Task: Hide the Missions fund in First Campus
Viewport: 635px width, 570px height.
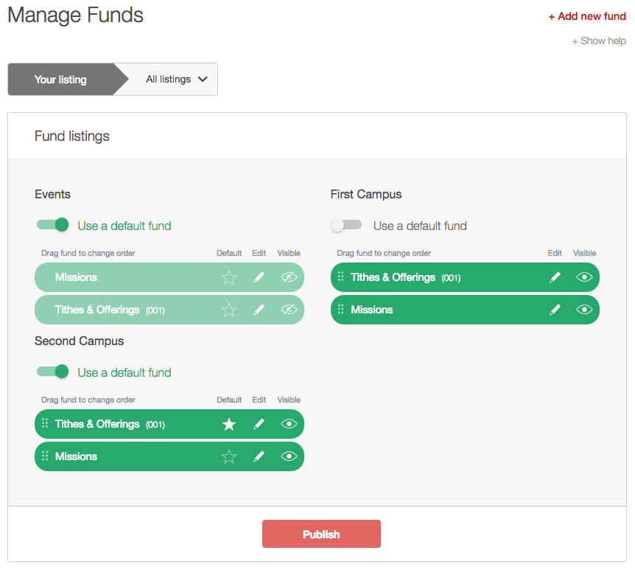Action: pyautogui.click(x=584, y=310)
